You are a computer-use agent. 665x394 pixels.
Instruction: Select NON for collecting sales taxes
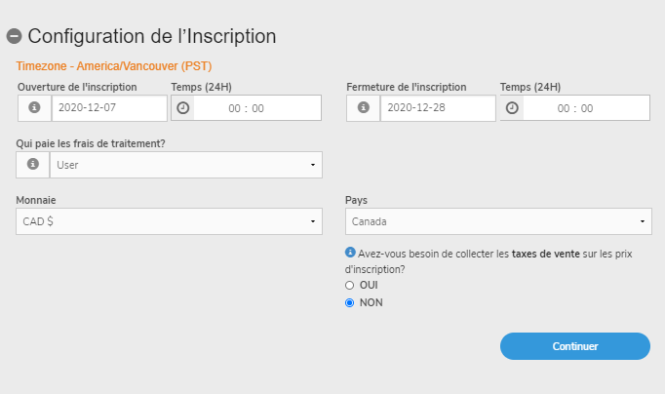350,302
